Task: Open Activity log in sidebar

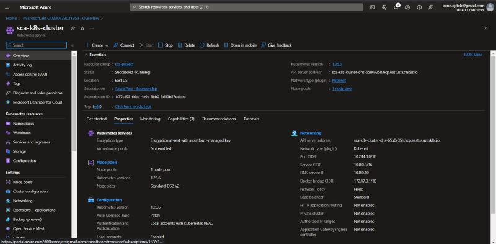Action: point(22,65)
